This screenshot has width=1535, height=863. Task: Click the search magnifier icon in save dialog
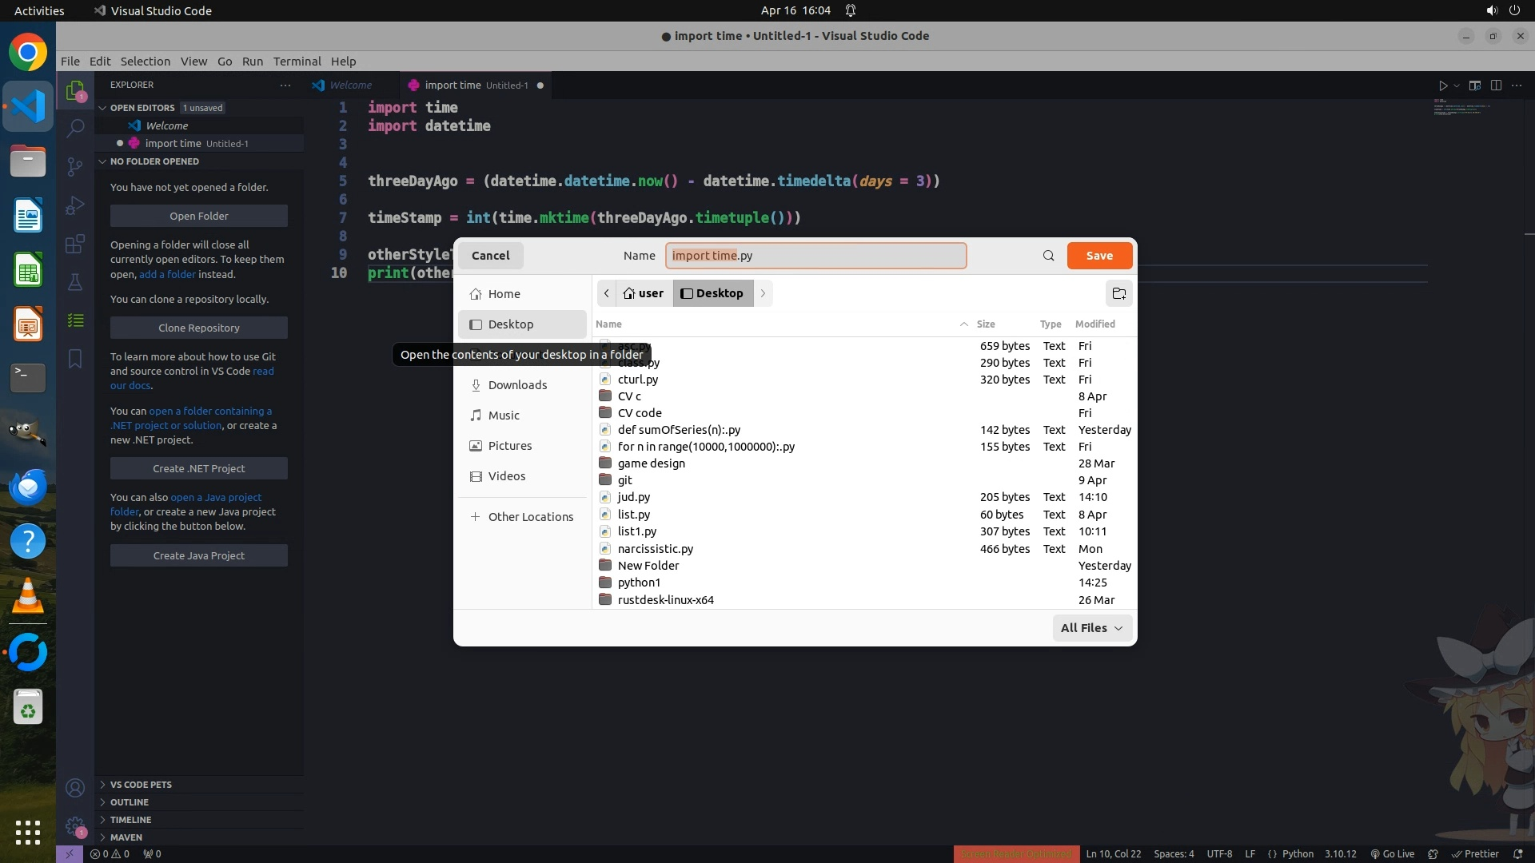pos(1048,256)
